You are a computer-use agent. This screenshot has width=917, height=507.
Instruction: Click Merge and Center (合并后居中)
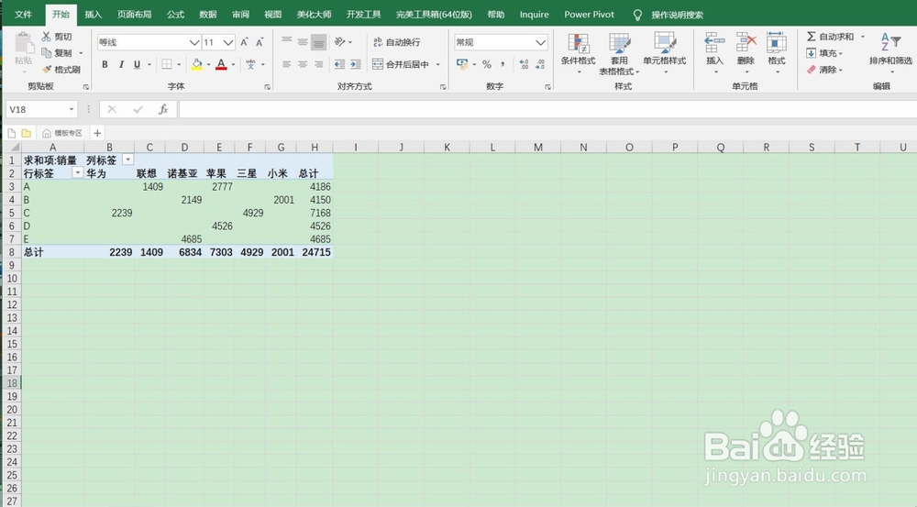point(401,64)
